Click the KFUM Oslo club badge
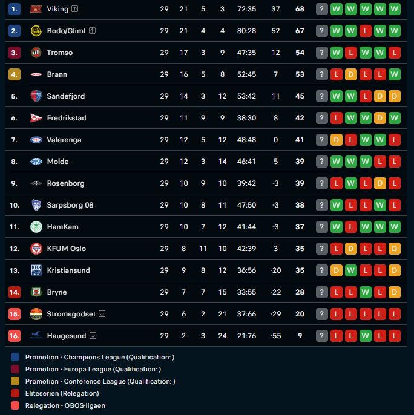Viewport: 414px width, 415px height. 36,249
